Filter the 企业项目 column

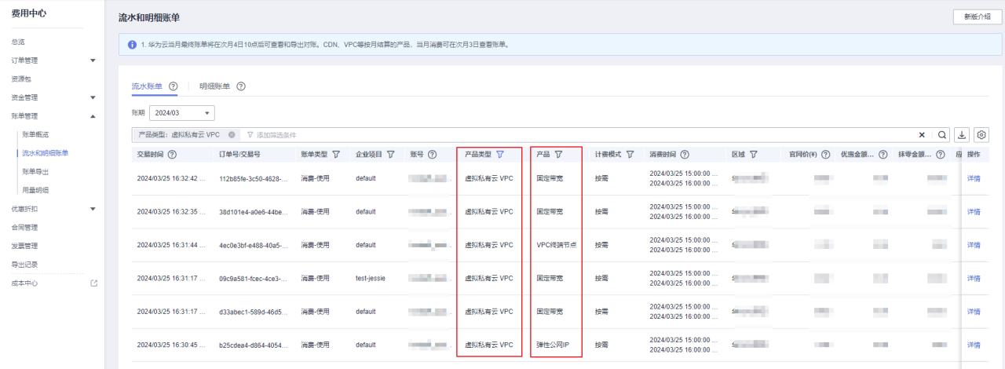(x=390, y=155)
